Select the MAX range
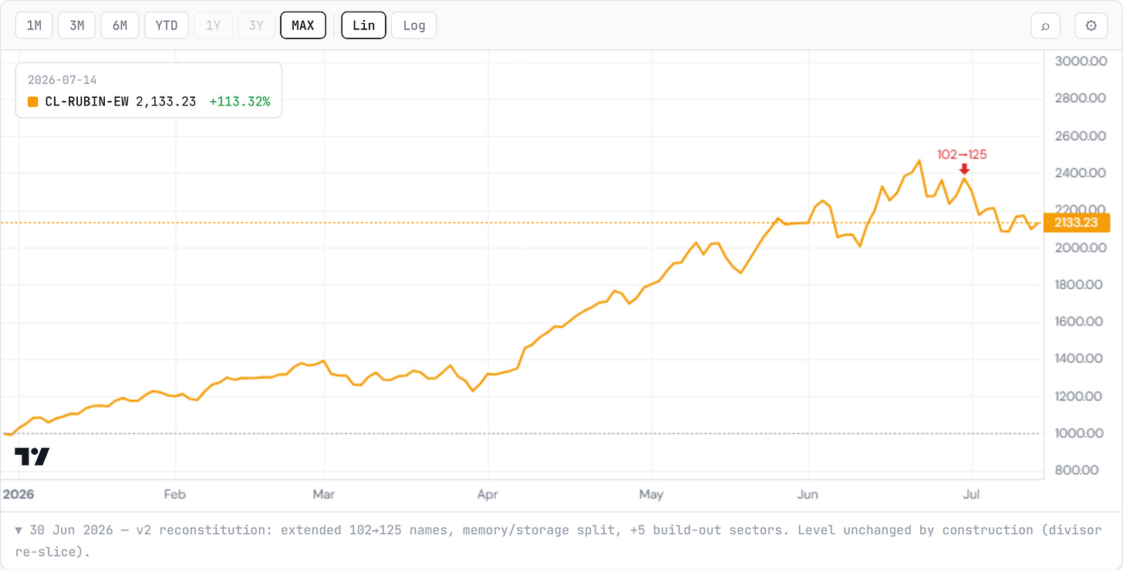 pos(303,25)
